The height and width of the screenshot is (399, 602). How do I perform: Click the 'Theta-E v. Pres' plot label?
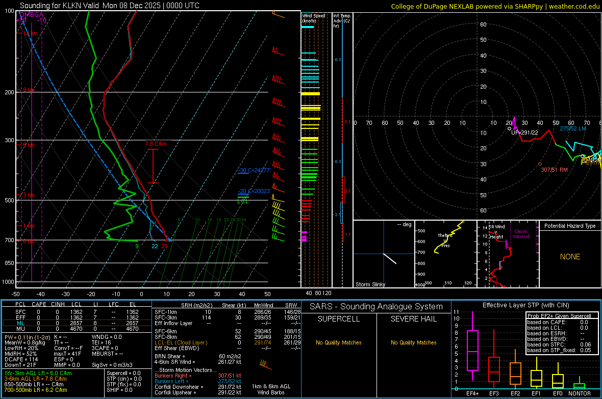(445, 241)
